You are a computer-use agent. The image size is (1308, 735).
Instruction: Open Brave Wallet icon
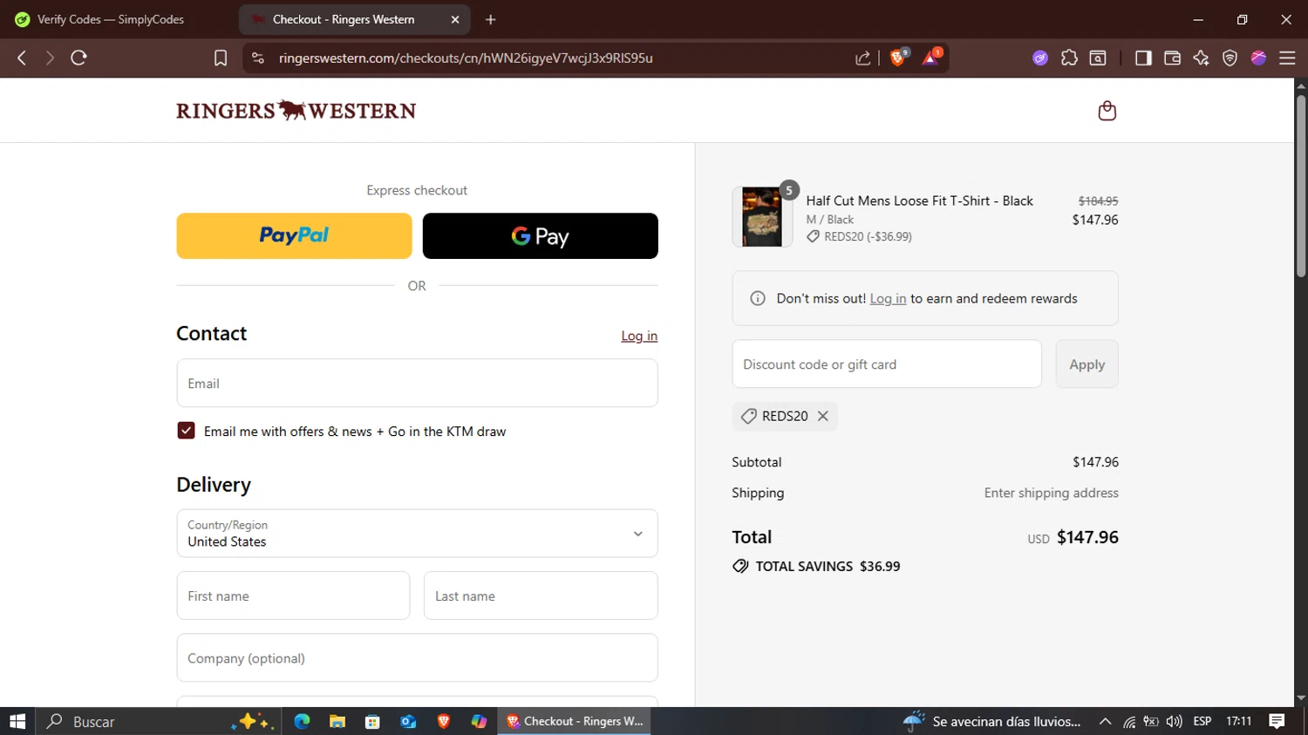coord(1172,58)
